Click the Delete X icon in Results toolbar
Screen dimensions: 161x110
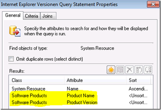[129, 70]
